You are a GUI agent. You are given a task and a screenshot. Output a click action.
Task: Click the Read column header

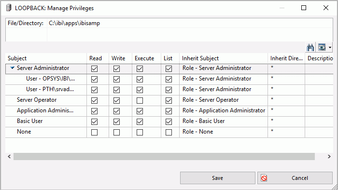(98, 58)
